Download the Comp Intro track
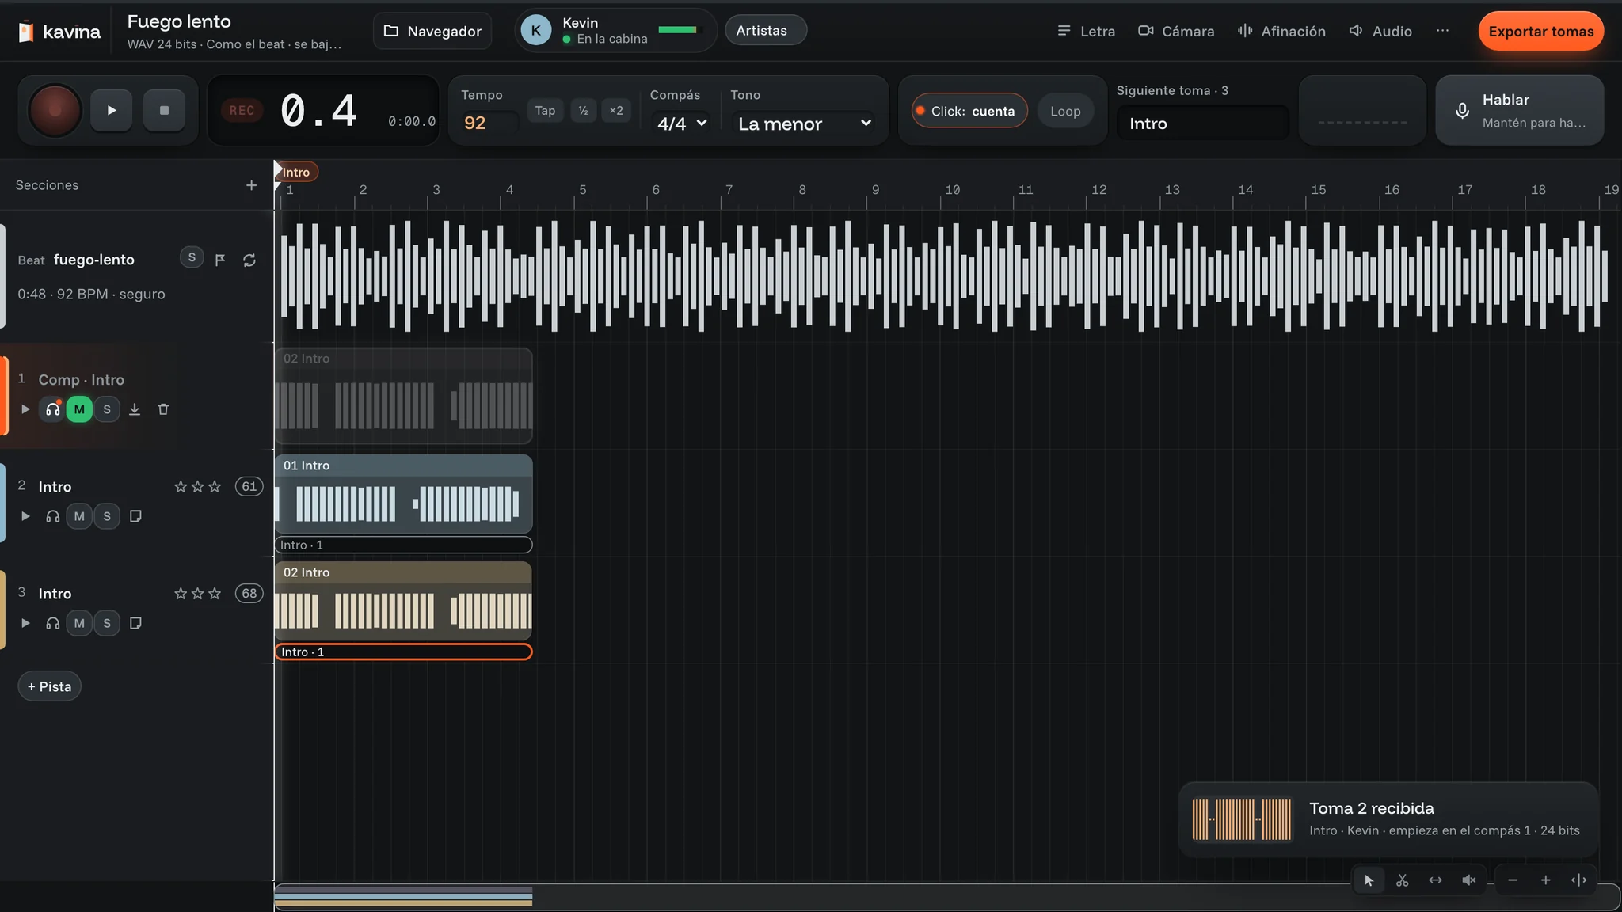 (x=135, y=409)
